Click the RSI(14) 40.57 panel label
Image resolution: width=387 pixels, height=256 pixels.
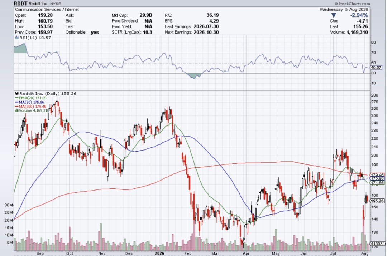pyautogui.click(x=35, y=38)
